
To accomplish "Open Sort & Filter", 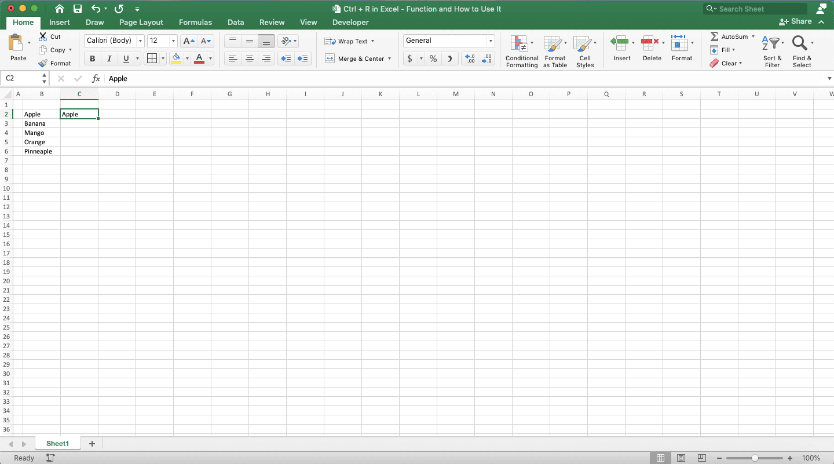I will point(773,51).
